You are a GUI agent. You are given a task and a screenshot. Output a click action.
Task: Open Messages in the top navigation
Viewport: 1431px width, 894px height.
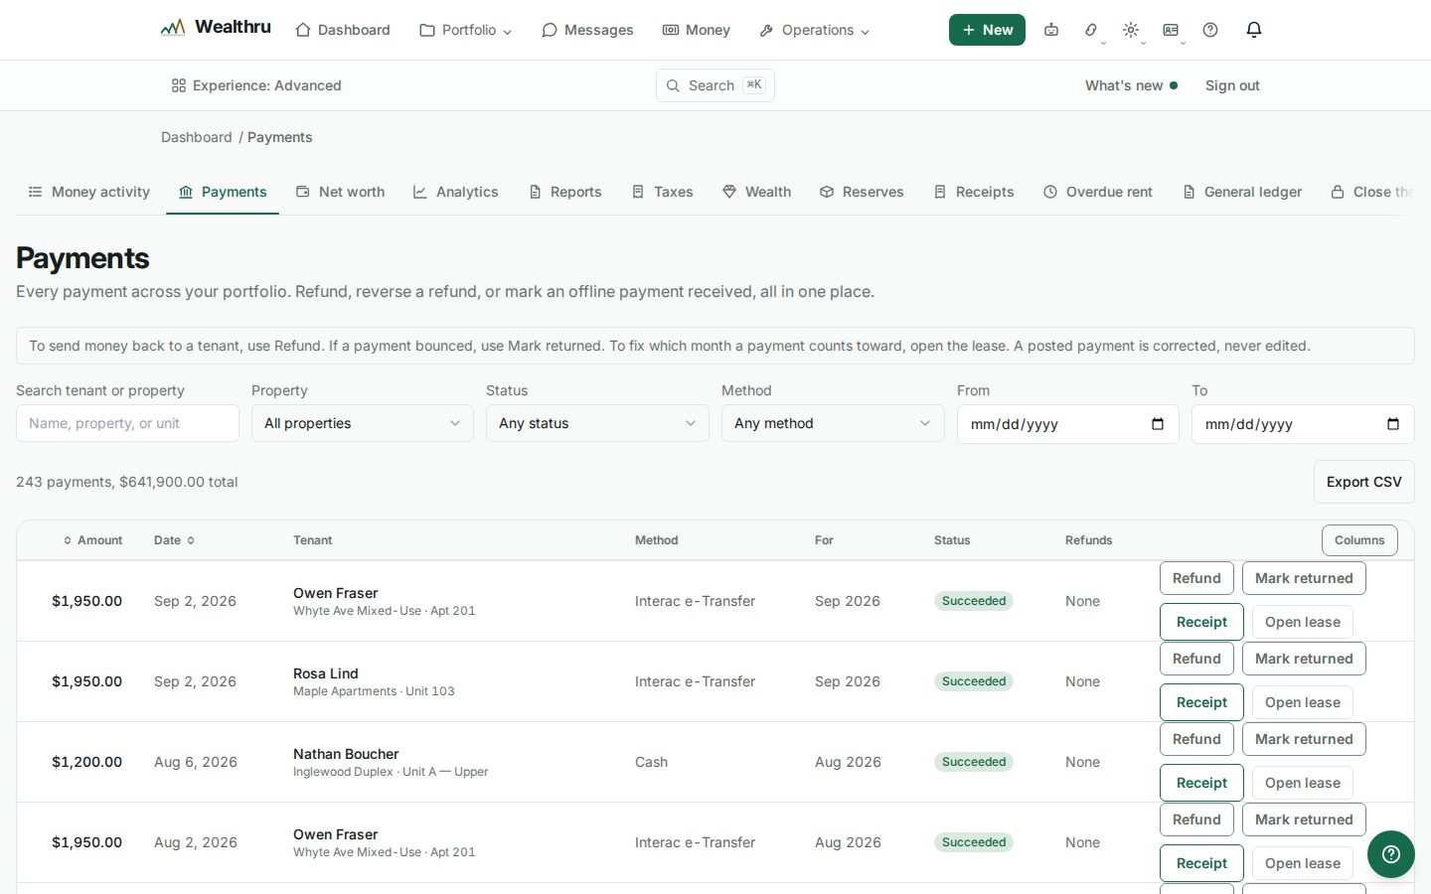(x=587, y=30)
